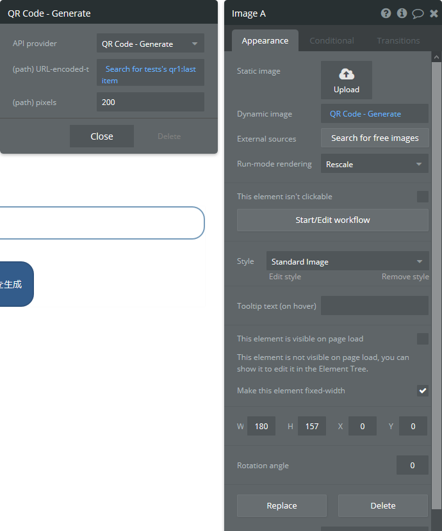This screenshot has height=531, width=442.
Task: Click the X position field
Action: [x=363, y=426]
